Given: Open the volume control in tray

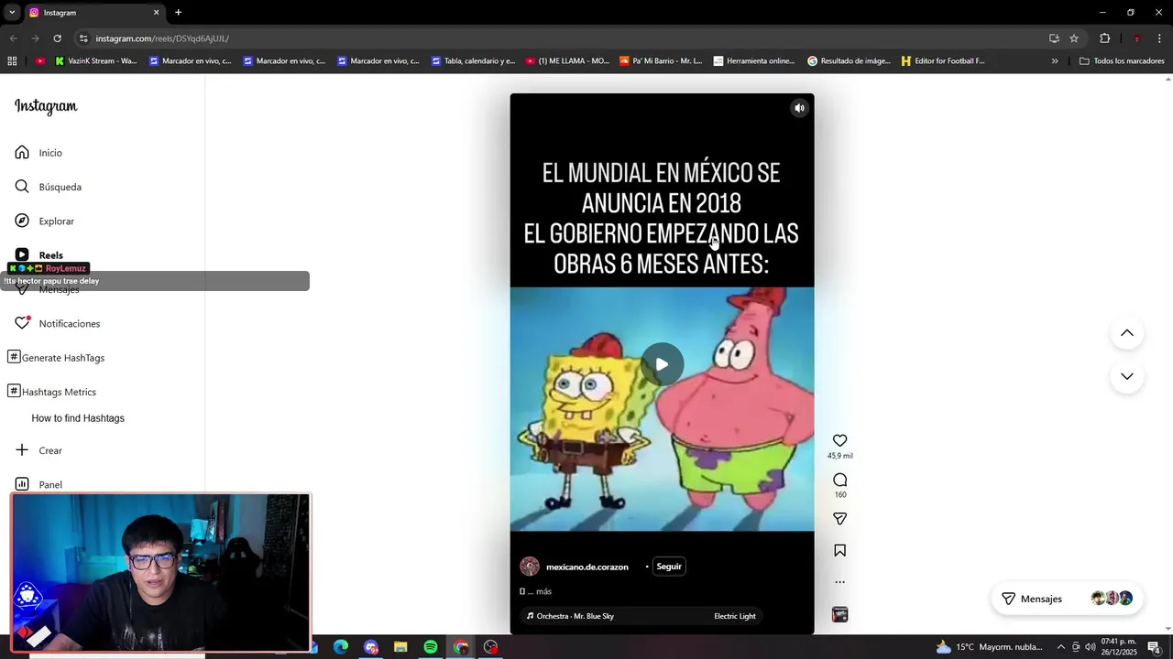Looking at the screenshot, I should [x=1090, y=647].
